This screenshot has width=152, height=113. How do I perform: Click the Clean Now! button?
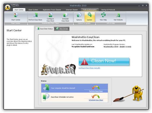click(x=104, y=62)
